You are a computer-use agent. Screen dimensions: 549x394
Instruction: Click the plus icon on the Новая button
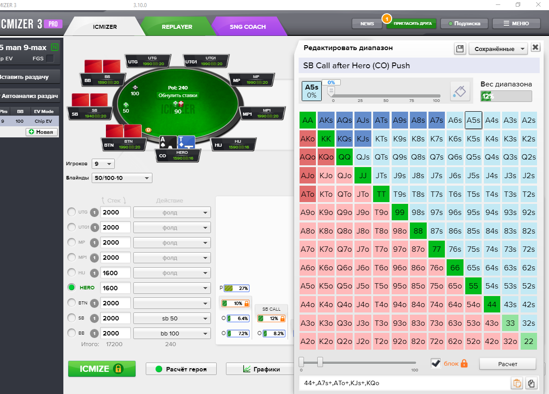click(31, 132)
